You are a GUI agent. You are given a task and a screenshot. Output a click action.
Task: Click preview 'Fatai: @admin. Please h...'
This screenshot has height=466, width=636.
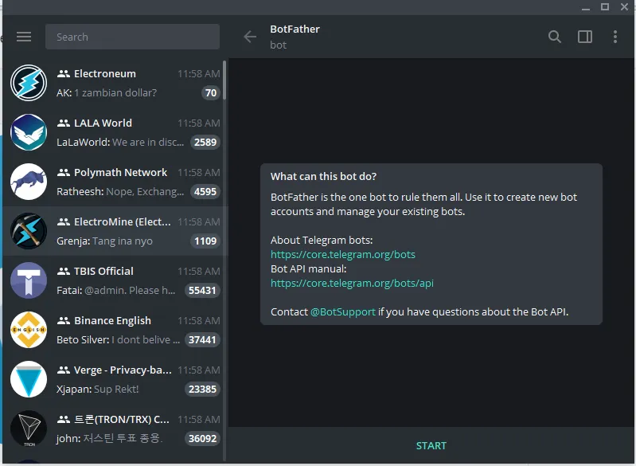click(x=116, y=290)
